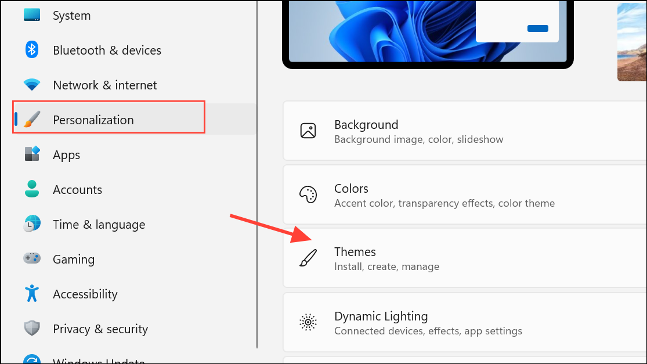
Task: Click the Colors palette icon
Action: pyautogui.click(x=308, y=194)
